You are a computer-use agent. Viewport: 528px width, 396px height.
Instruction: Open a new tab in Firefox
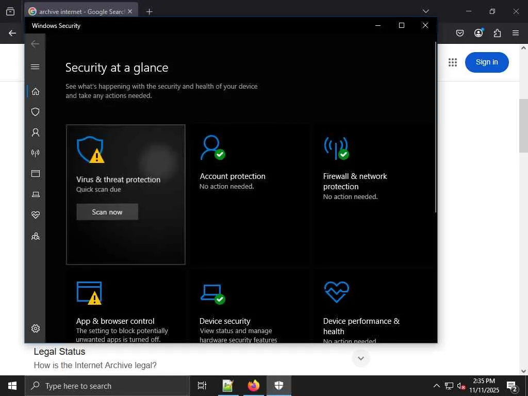(149, 12)
